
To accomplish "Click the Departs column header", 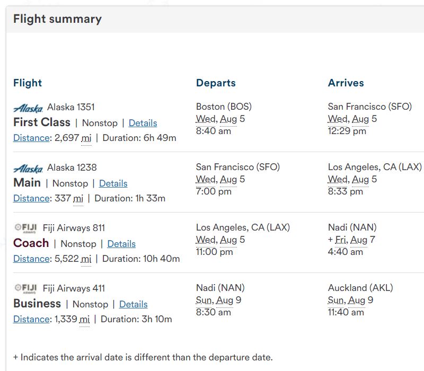I will click(x=216, y=83).
